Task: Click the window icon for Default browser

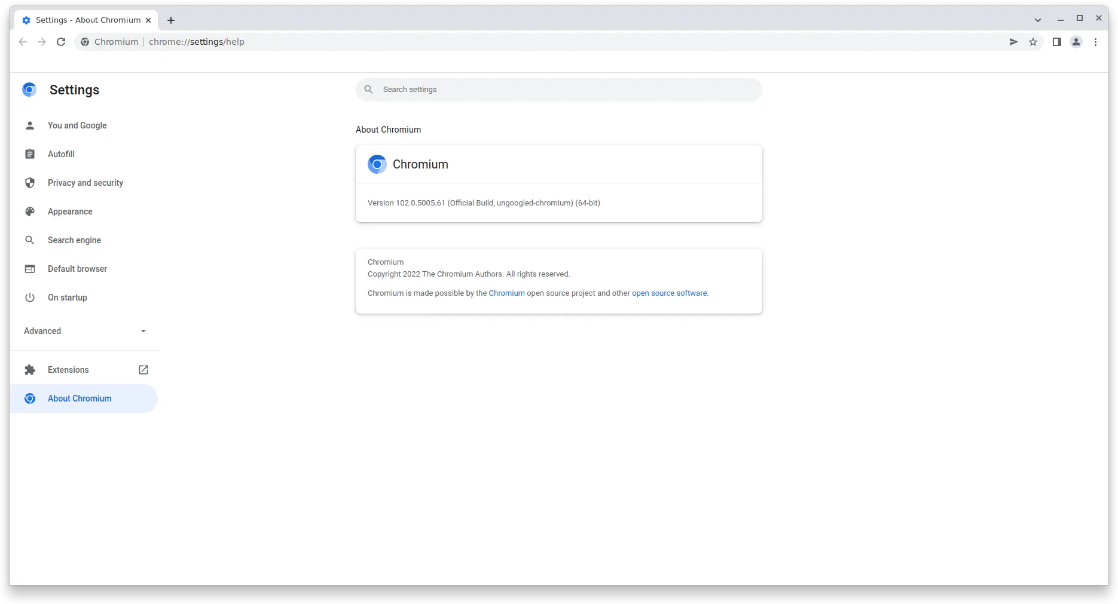Action: [x=30, y=269]
